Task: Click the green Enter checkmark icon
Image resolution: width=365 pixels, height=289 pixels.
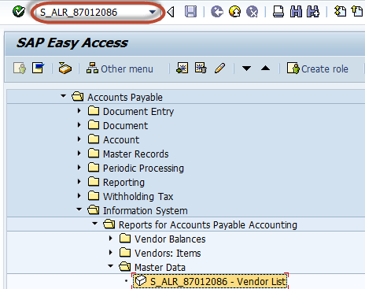Action: tap(19, 12)
